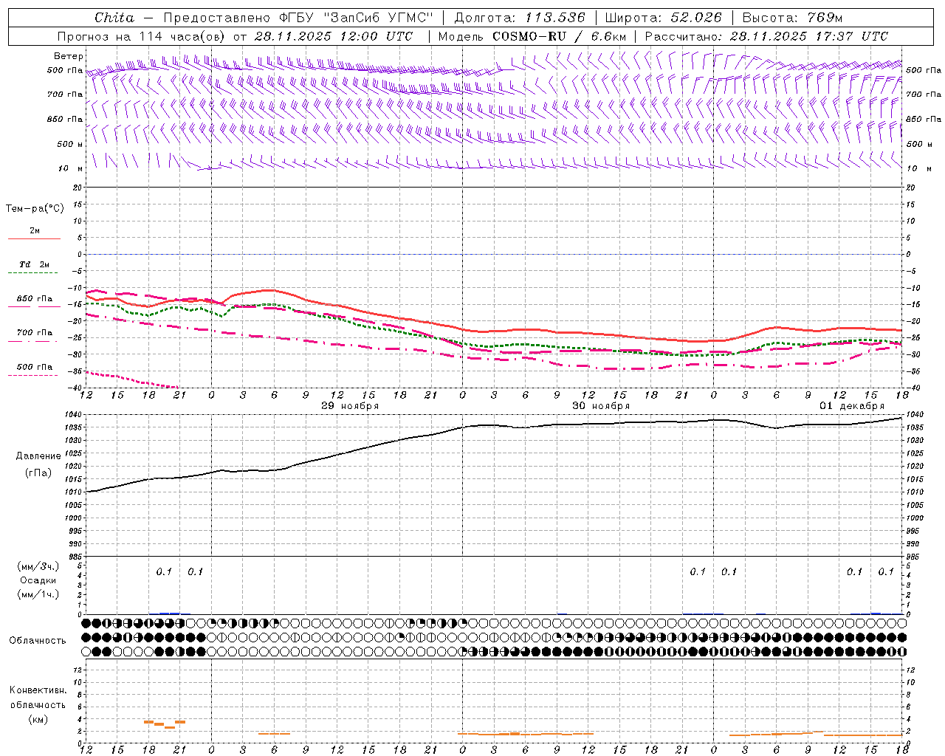945x756 pixels.
Task: Click the dash-dot line sample under "700 гПа" legend
Action: [34, 341]
